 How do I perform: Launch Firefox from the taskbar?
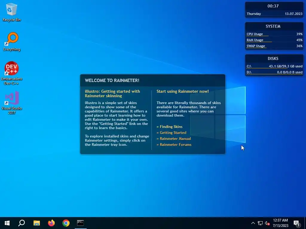51,223
